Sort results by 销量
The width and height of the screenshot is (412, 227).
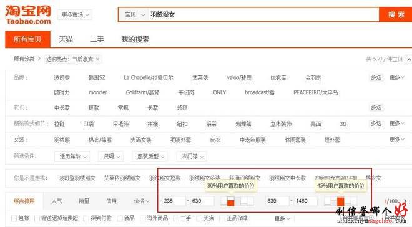84,201
